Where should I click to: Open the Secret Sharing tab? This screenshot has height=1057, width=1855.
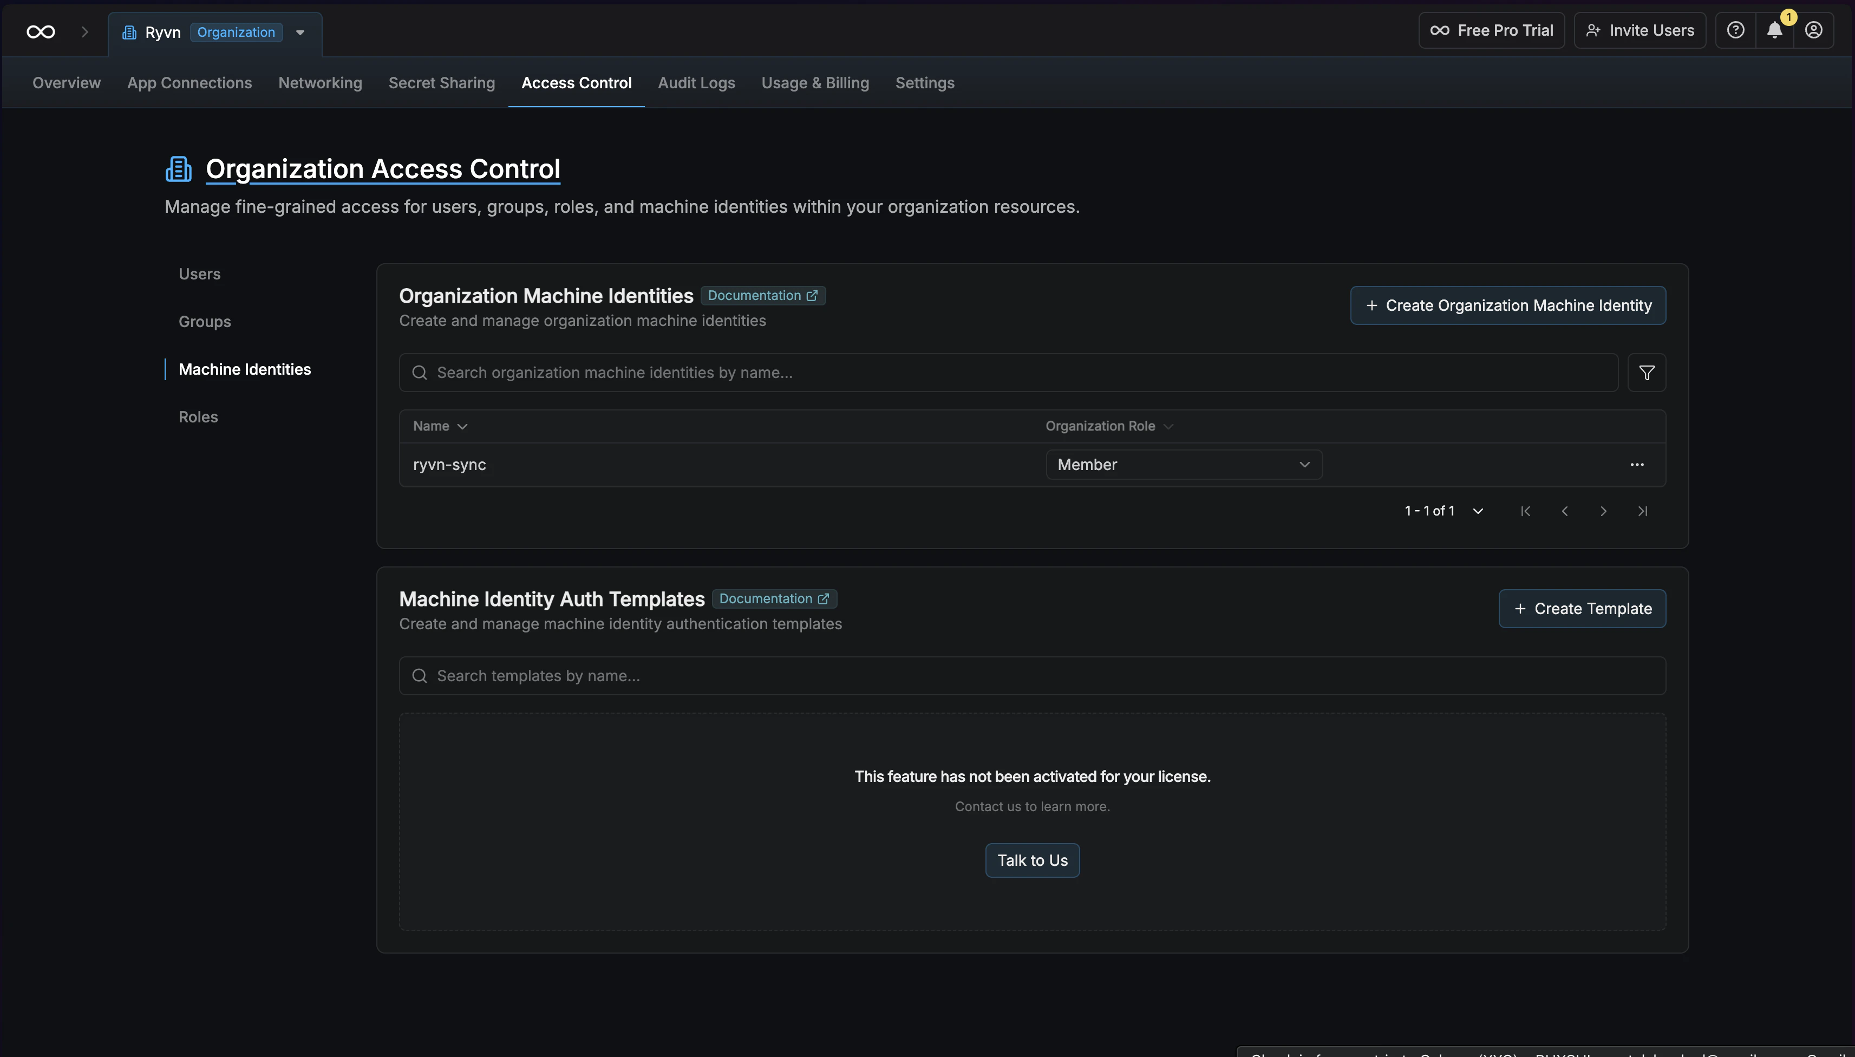point(441,83)
